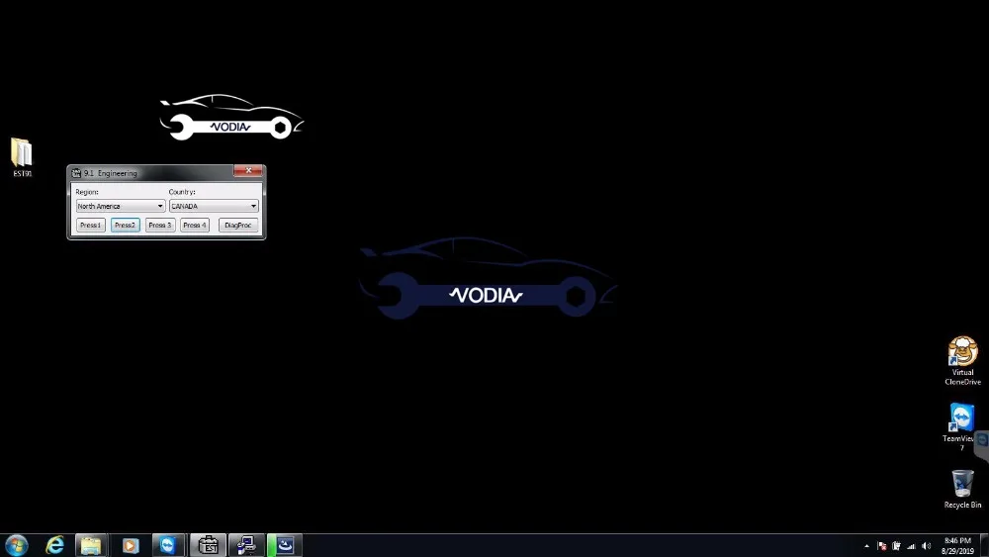Switch to the computer setup taskbar app
Image resolution: width=989 pixels, height=557 pixels.
coord(246,545)
